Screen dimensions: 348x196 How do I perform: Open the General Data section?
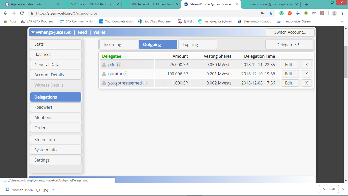(56, 65)
